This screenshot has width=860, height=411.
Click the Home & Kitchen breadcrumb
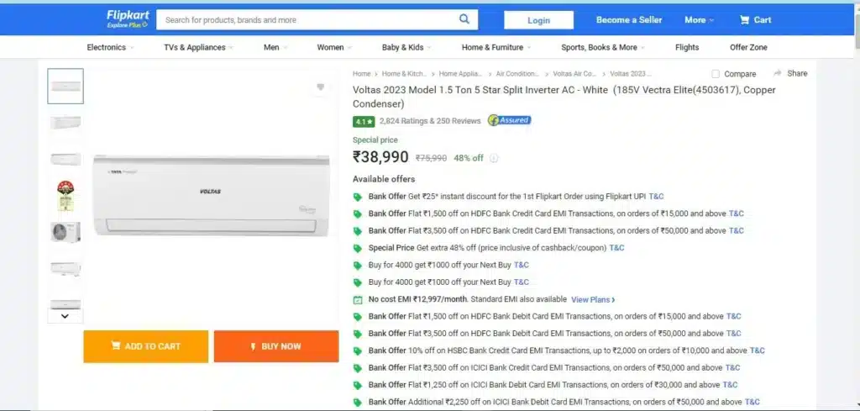tap(404, 73)
